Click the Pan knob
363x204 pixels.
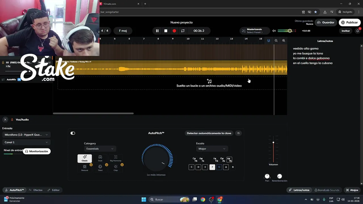267,176
